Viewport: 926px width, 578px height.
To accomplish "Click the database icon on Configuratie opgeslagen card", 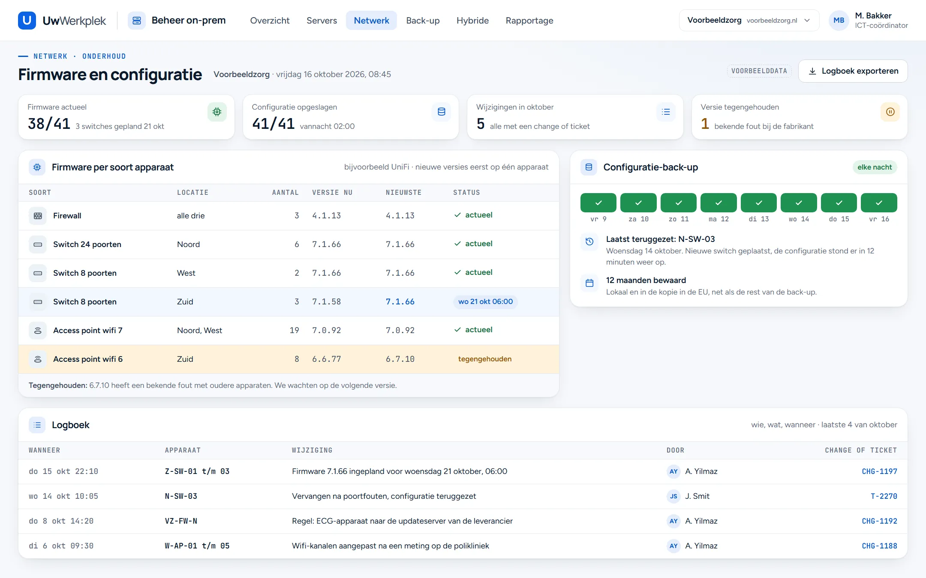I will pyautogui.click(x=442, y=112).
